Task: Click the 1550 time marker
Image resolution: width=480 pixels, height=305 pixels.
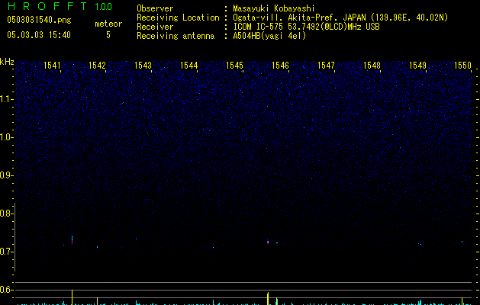Action: [x=462, y=66]
